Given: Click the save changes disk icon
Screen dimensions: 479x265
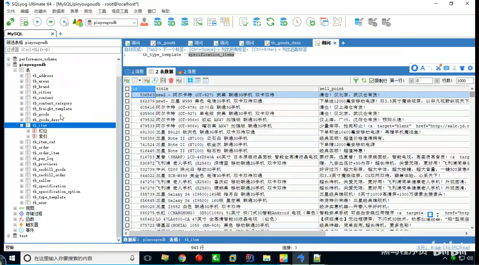Looking at the screenshot, I should (x=163, y=80).
